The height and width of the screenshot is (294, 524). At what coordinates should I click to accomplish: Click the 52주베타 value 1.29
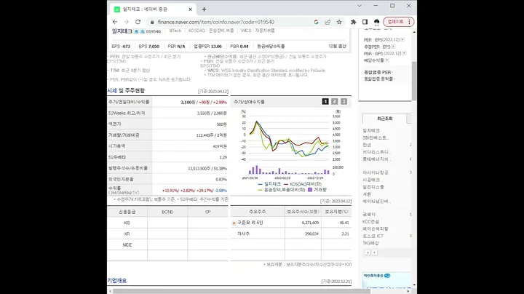pyautogui.click(x=223, y=157)
